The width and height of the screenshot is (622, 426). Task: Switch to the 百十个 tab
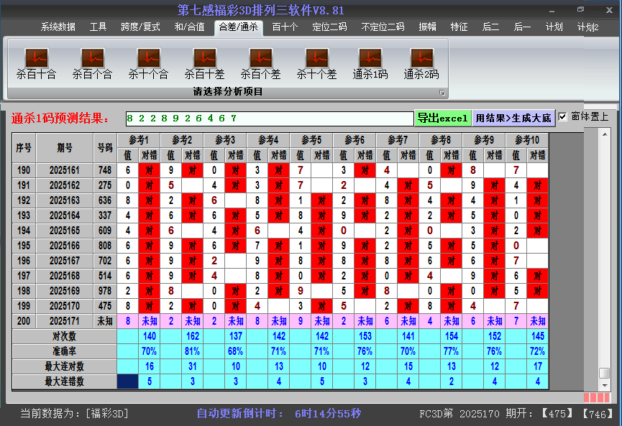(x=285, y=27)
